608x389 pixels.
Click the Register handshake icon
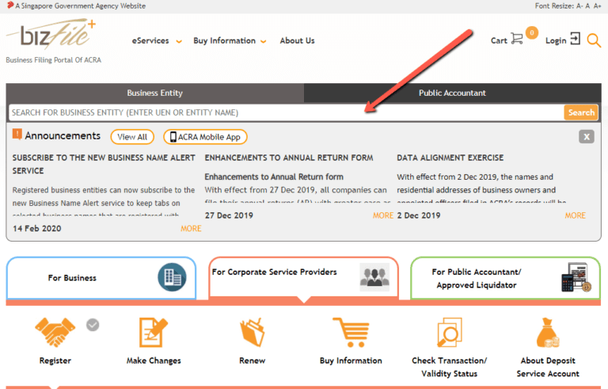click(55, 334)
